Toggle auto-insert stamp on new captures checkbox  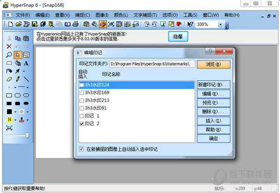[81, 149]
